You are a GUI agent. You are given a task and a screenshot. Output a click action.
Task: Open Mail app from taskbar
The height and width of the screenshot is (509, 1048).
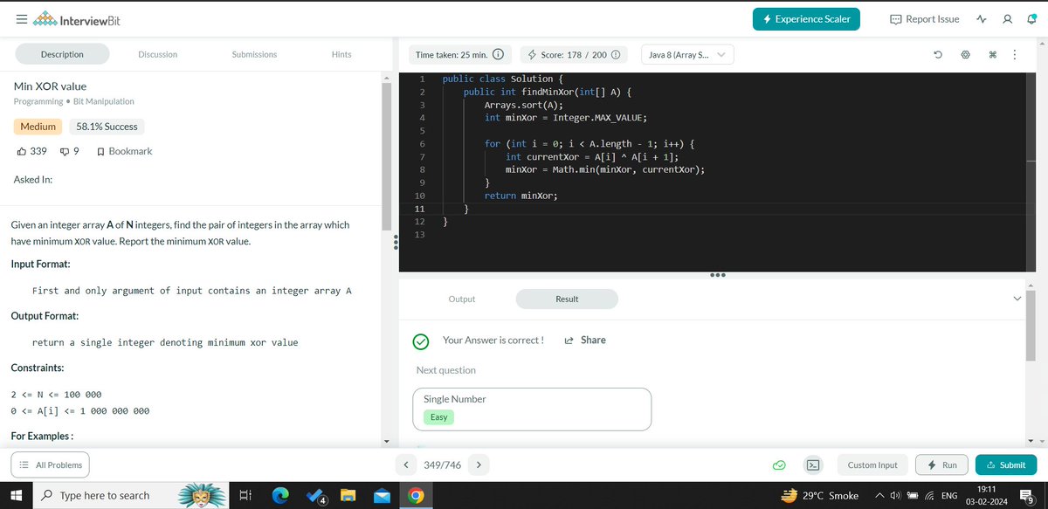point(382,495)
